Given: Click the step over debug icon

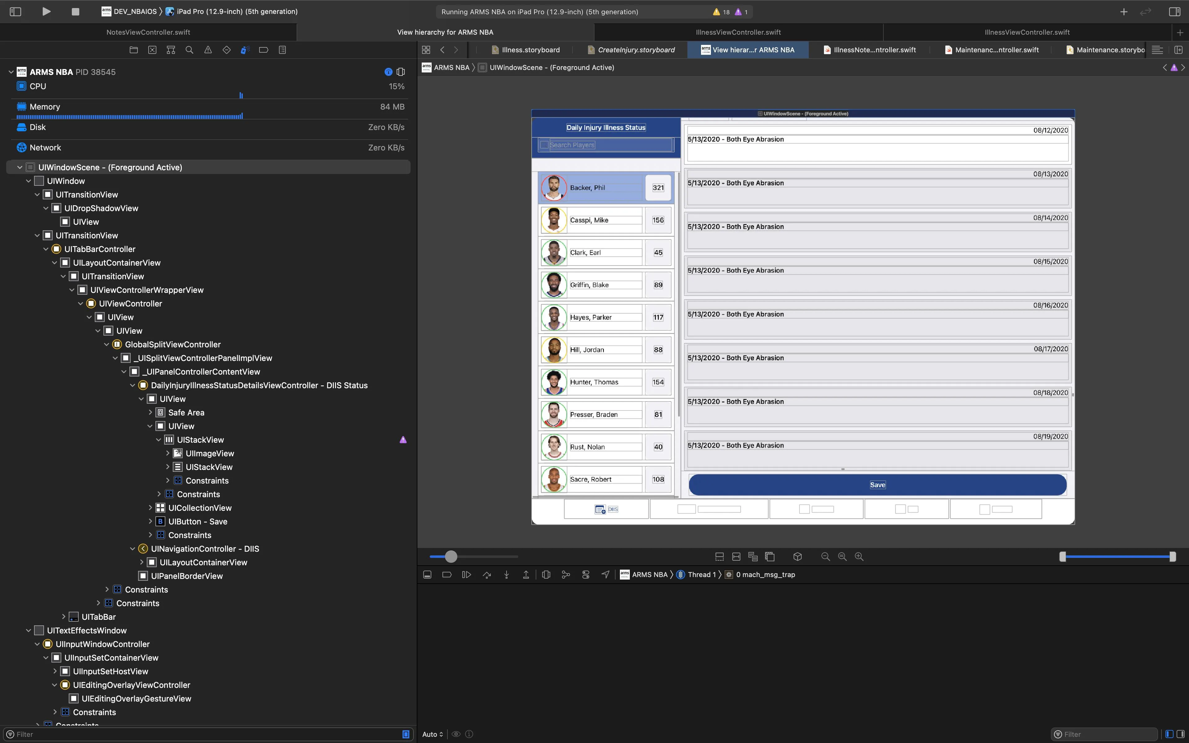Looking at the screenshot, I should pyautogui.click(x=486, y=575).
